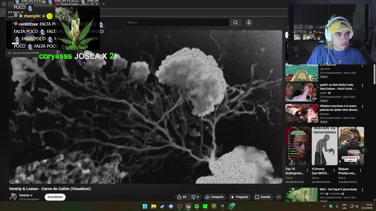Click Neubady channel name
The image size is (376, 211).
click(325, 114)
